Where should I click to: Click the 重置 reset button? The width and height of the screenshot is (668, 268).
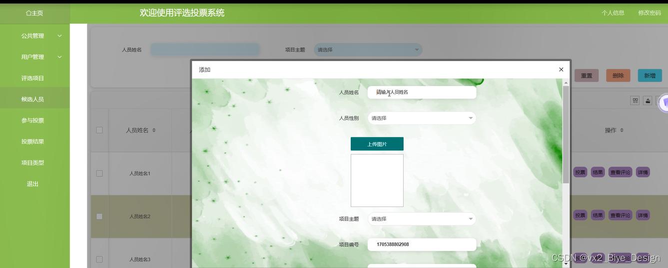[x=587, y=75]
